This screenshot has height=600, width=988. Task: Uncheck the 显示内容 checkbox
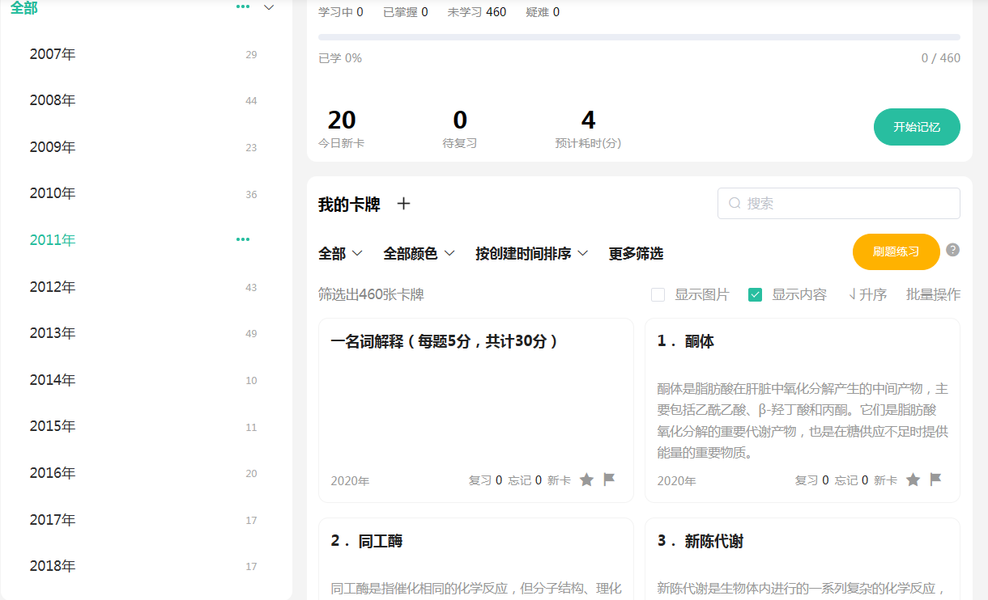click(x=756, y=294)
